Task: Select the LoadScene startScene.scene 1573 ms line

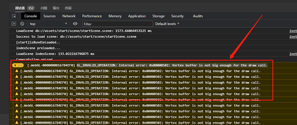Action: pos(84,31)
